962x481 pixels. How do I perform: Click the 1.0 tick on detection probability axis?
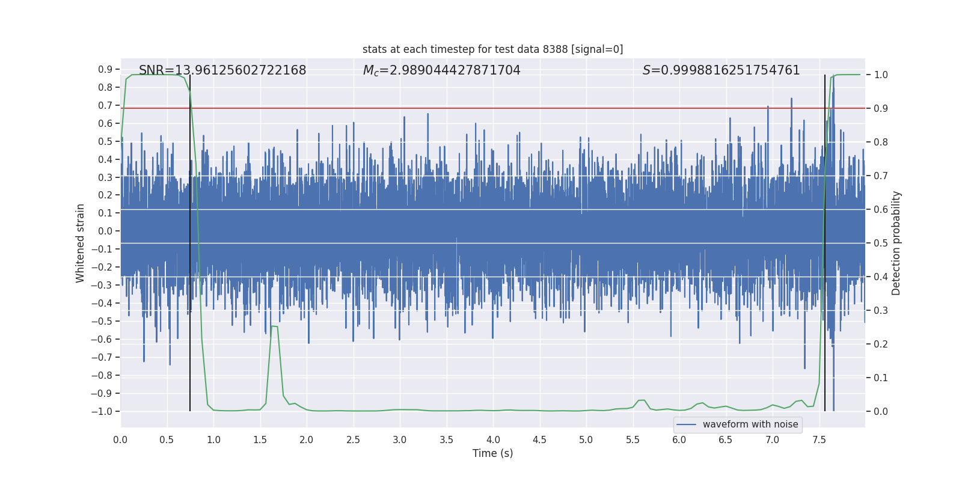pos(881,75)
